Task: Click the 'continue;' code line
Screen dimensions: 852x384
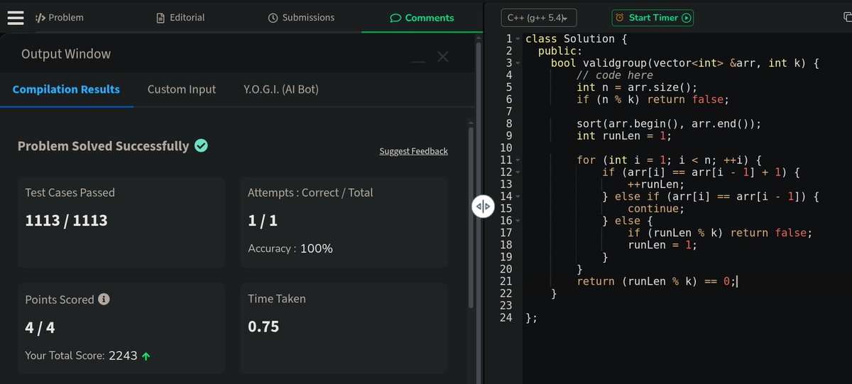Action: point(656,209)
